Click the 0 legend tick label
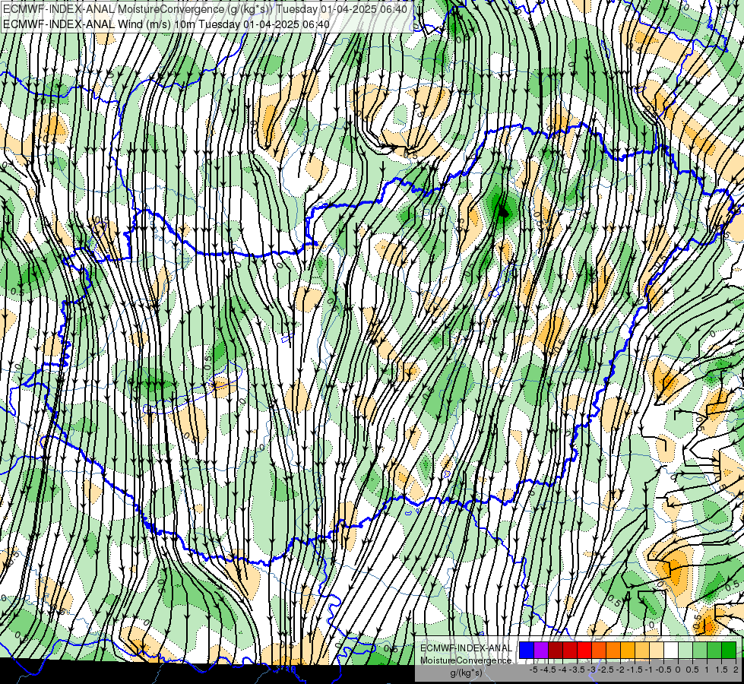Viewport: 744px width, 684px height. pyautogui.click(x=678, y=670)
